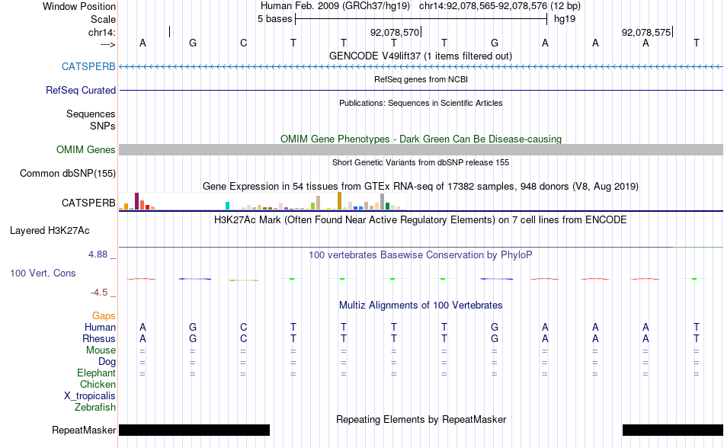
Task: Click 100 vertebrates Basewise Conservation title
Action: tap(421, 254)
